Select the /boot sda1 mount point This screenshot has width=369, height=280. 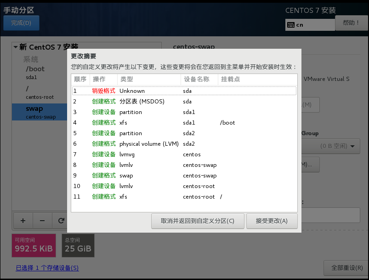tap(40, 73)
